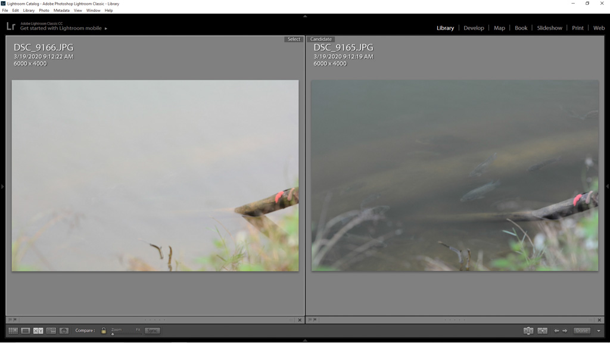Expand the bottom filmstrip panel arrow
Image resolution: width=610 pixels, height=343 pixels.
tap(305, 340)
